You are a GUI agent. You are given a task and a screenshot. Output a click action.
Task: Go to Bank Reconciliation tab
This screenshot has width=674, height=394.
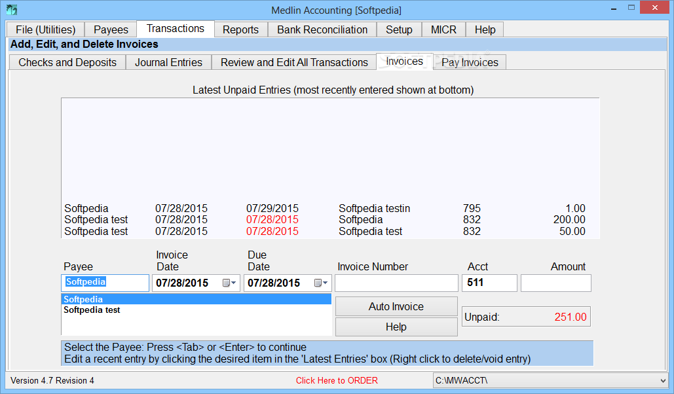322,29
